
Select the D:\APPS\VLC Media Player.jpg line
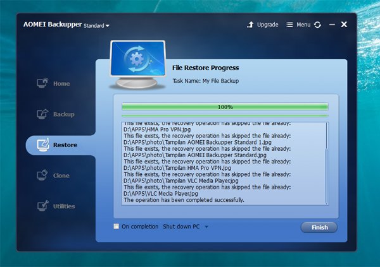coord(161,194)
